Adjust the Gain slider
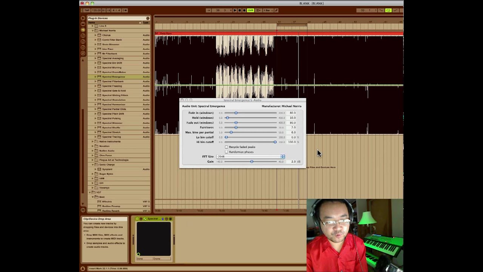This screenshot has height=272, width=483. [x=251, y=162]
